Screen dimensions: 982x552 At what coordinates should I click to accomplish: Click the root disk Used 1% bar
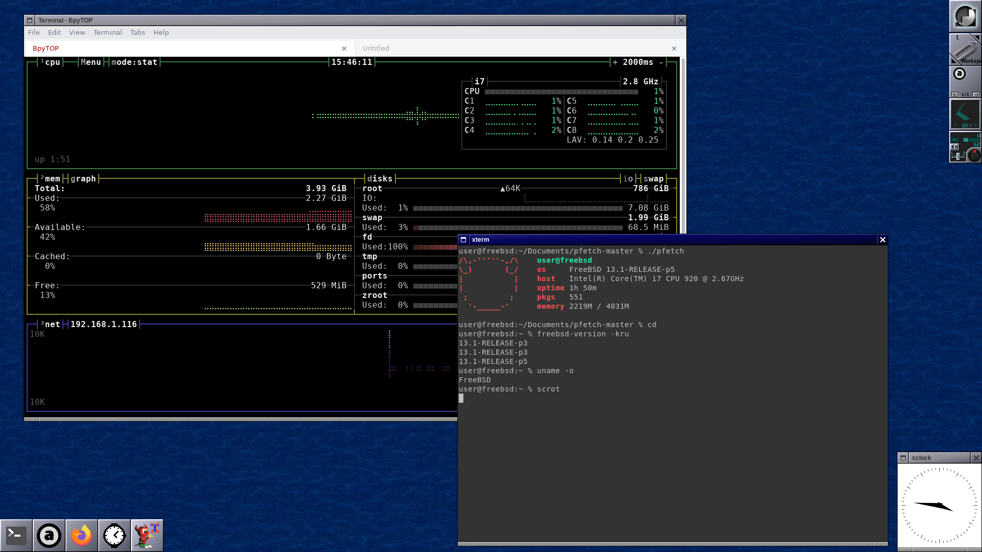pos(518,209)
